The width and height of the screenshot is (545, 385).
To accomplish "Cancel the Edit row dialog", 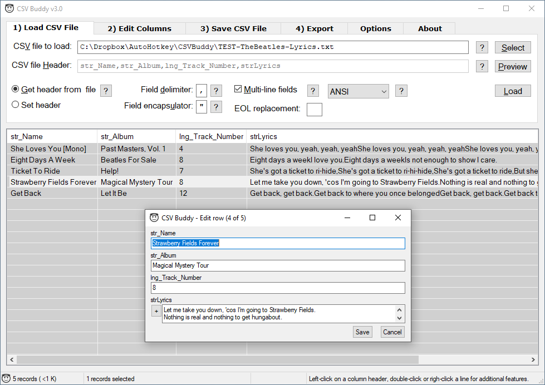I will pyautogui.click(x=392, y=332).
